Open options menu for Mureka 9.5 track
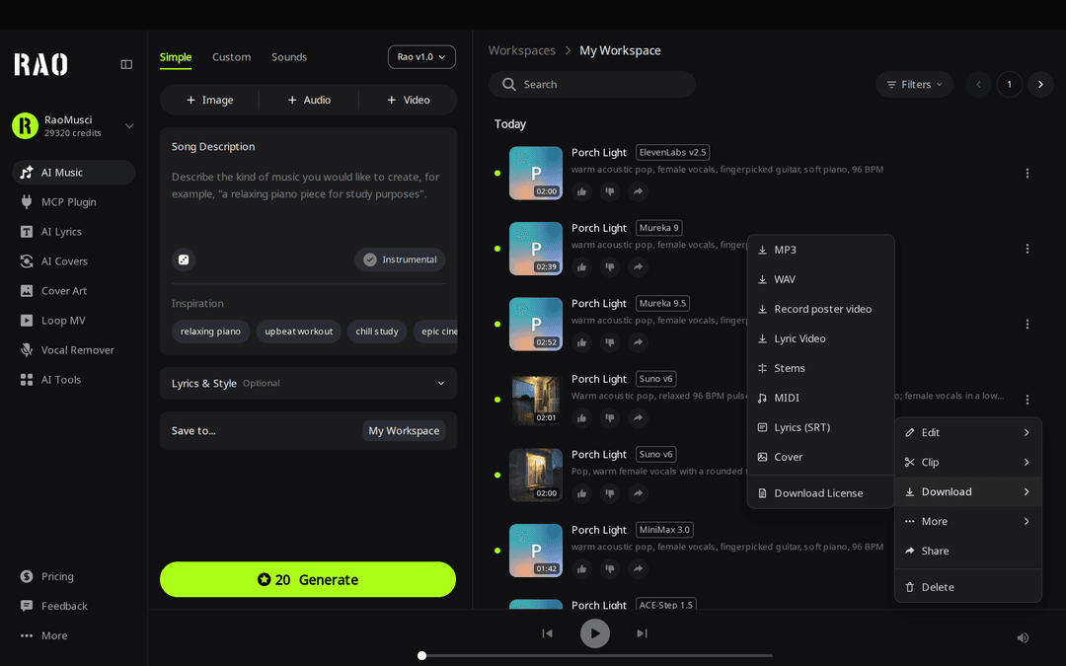This screenshot has height=666, width=1066. (x=1028, y=325)
